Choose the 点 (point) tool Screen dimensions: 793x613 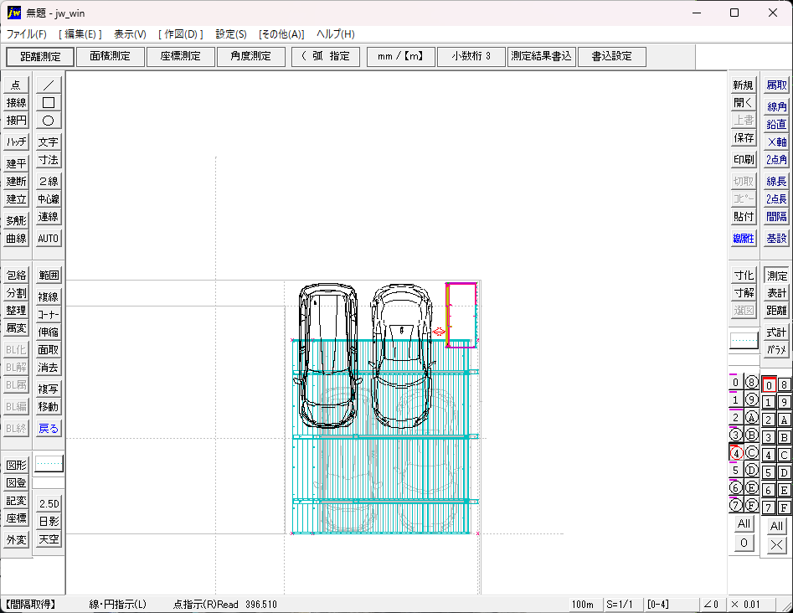click(16, 85)
